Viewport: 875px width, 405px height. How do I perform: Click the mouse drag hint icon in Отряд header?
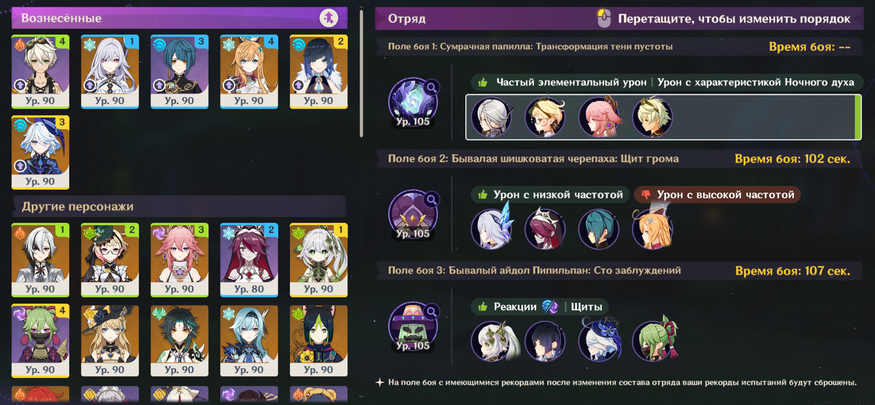(604, 19)
